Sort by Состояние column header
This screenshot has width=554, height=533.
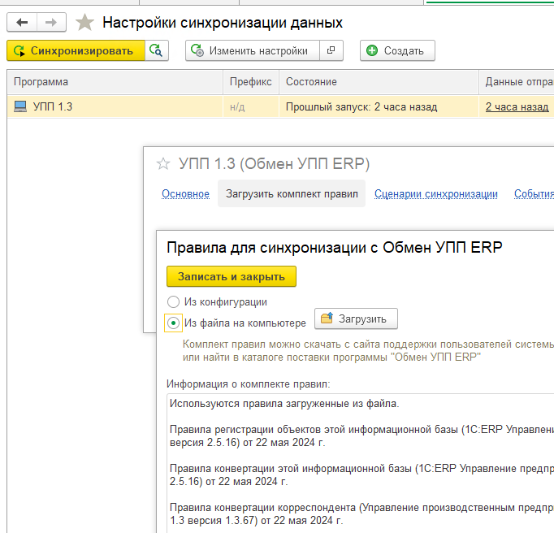click(x=379, y=82)
